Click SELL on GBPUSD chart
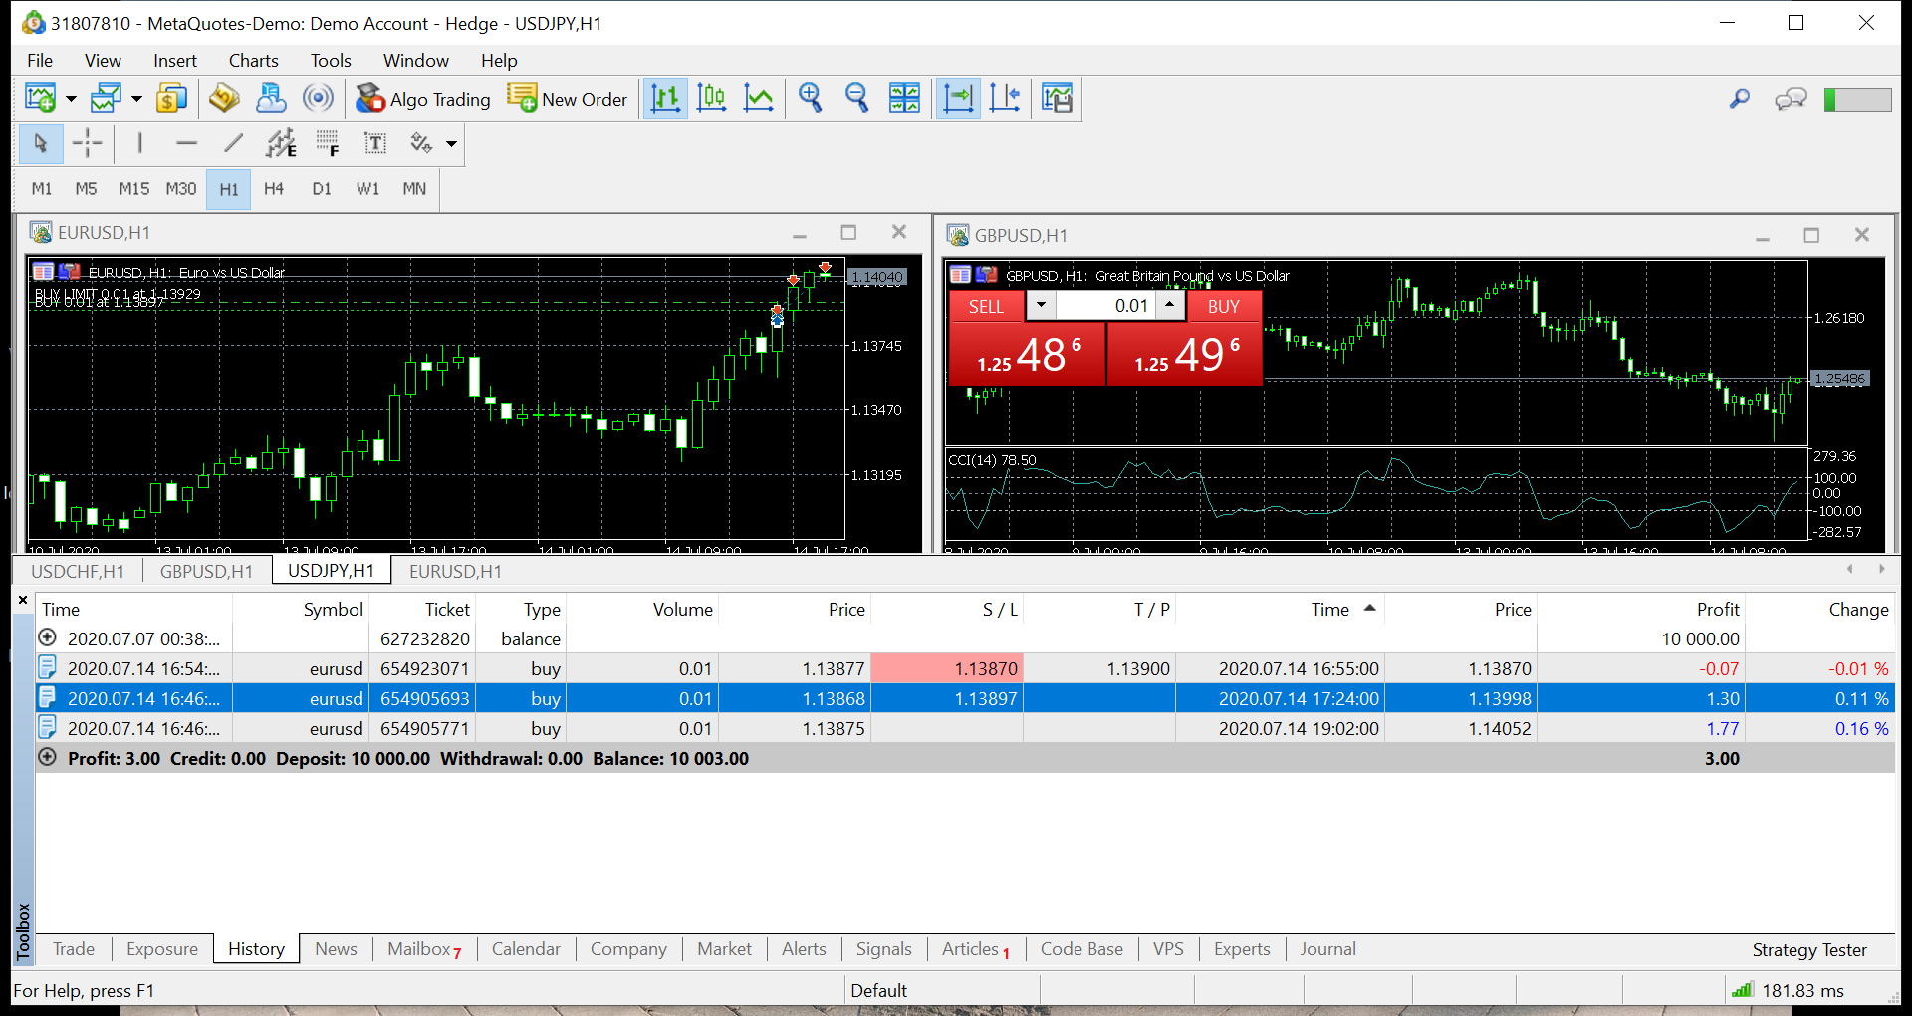 [986, 306]
